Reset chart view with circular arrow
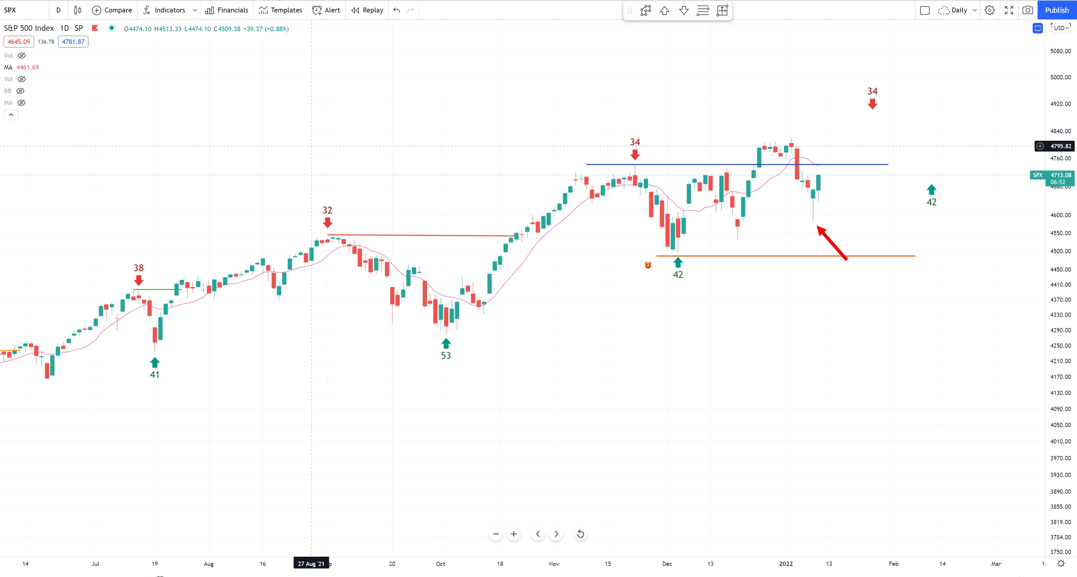Screen dimensions: 1077x577 pyautogui.click(x=580, y=534)
